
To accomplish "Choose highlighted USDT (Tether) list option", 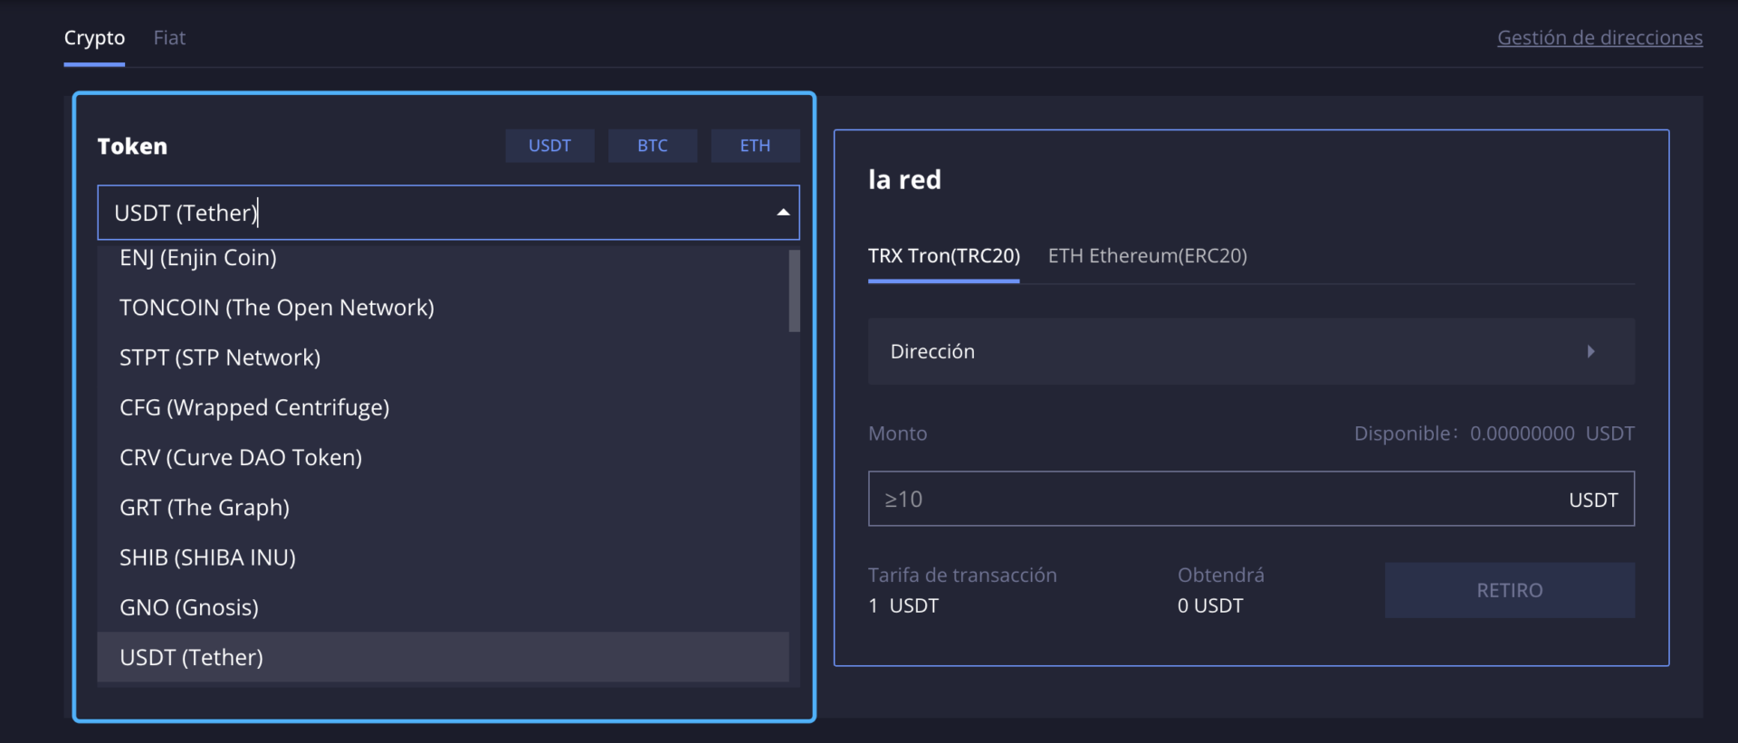I will (x=443, y=657).
